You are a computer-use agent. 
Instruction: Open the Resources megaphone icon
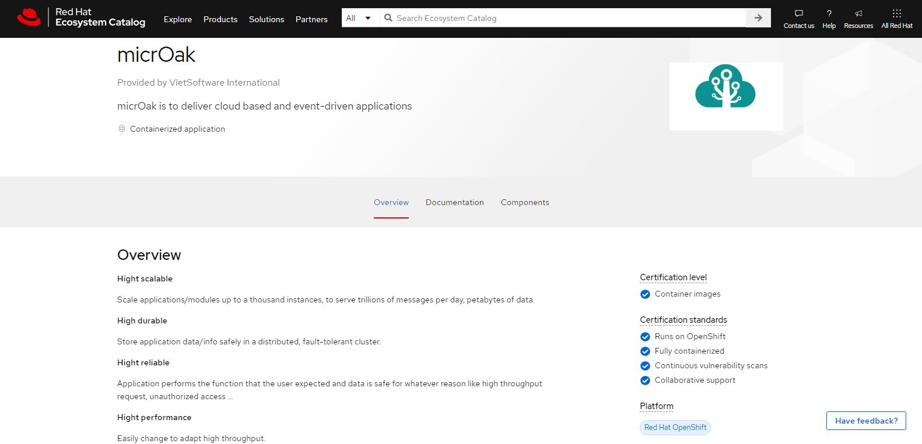[858, 13]
